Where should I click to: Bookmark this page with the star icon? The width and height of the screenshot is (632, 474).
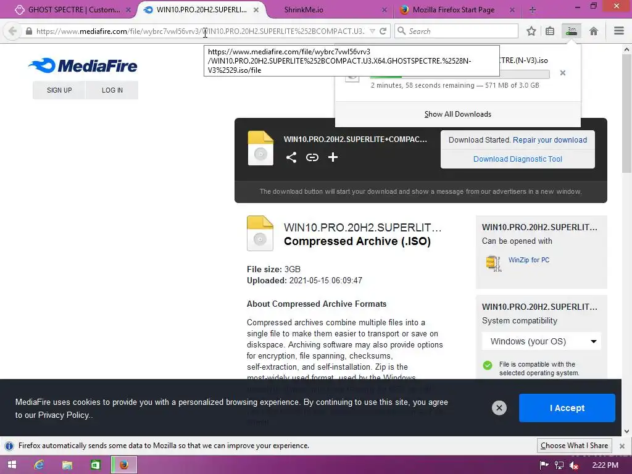point(531,31)
